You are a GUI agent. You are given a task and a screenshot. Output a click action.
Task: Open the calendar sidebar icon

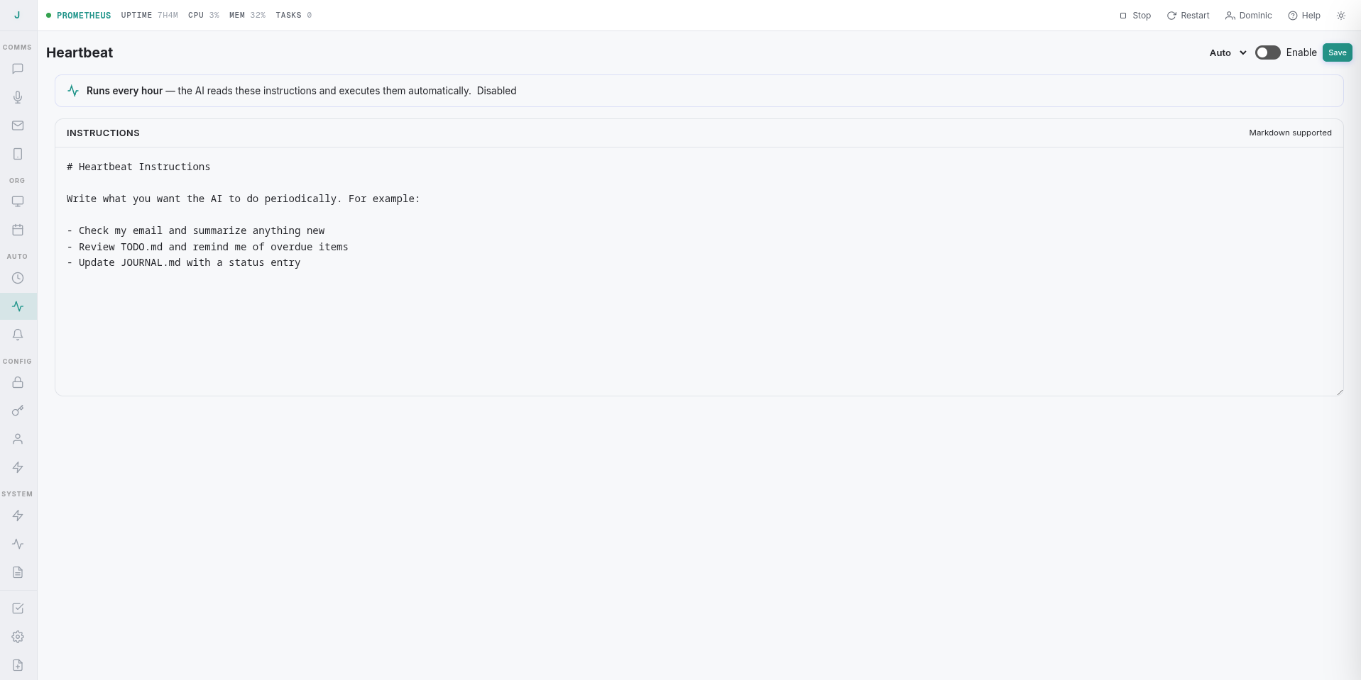coord(18,230)
